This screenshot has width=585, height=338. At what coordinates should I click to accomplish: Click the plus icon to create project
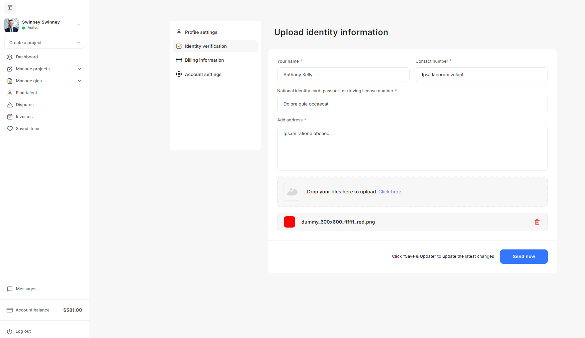[x=79, y=42]
